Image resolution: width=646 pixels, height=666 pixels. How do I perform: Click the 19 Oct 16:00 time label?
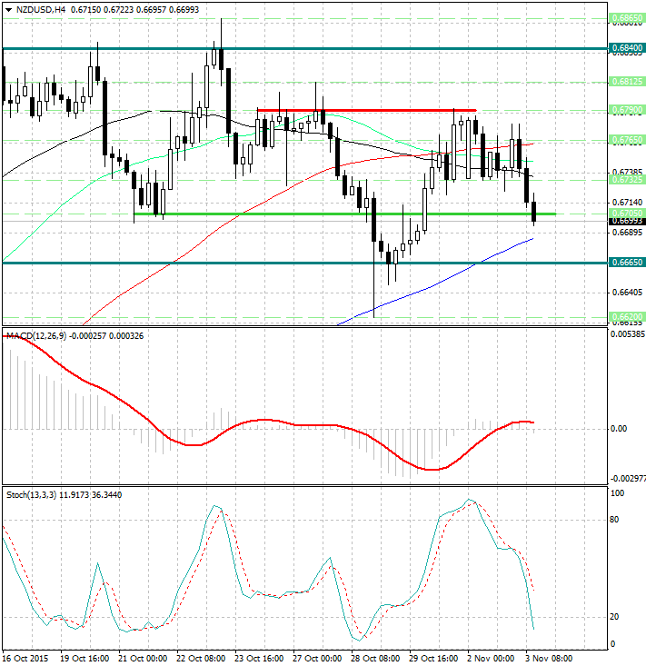[x=84, y=659]
